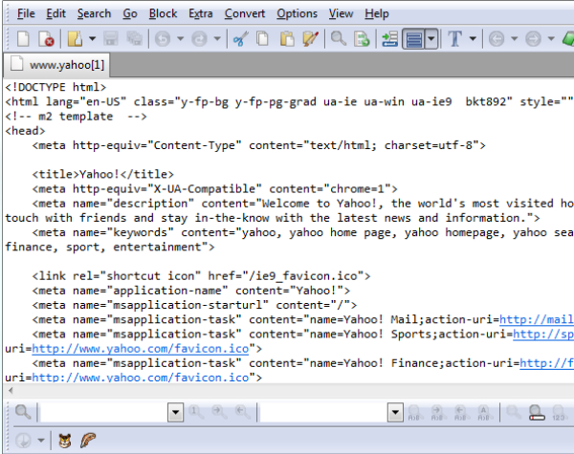Open the Options menu
Screen dimensions: 574x454
click(x=297, y=13)
